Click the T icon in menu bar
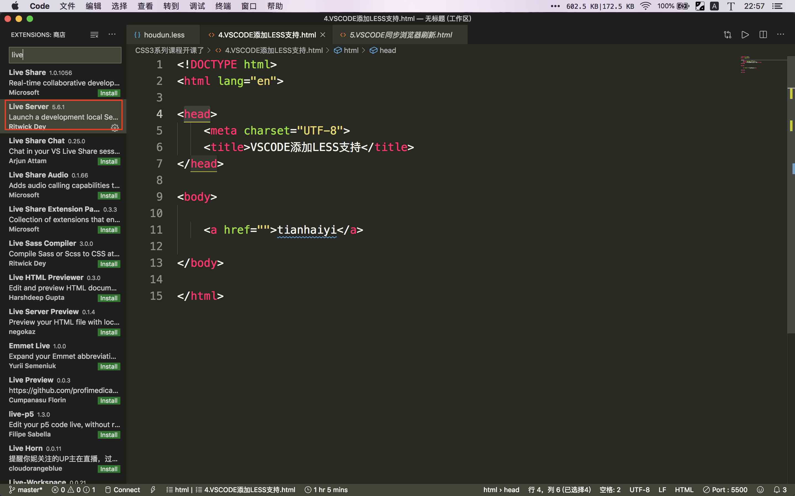The image size is (795, 496). click(731, 6)
